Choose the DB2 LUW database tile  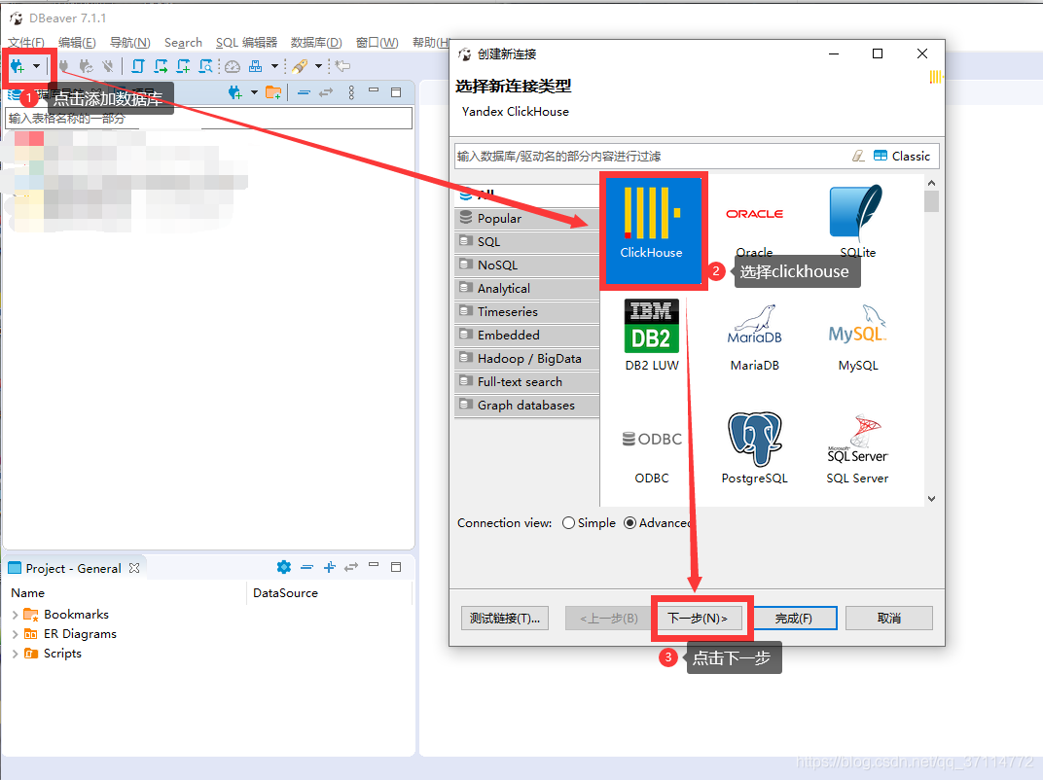coord(652,336)
